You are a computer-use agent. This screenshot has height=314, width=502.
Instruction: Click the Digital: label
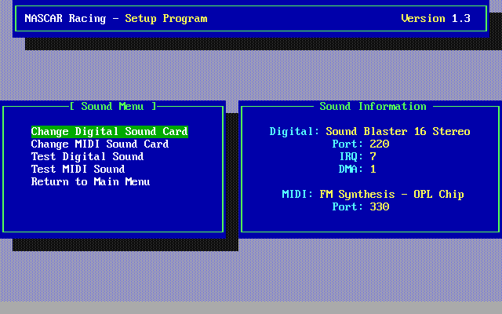(295, 132)
